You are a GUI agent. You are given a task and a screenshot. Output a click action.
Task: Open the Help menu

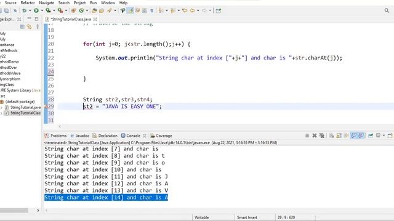123,2
